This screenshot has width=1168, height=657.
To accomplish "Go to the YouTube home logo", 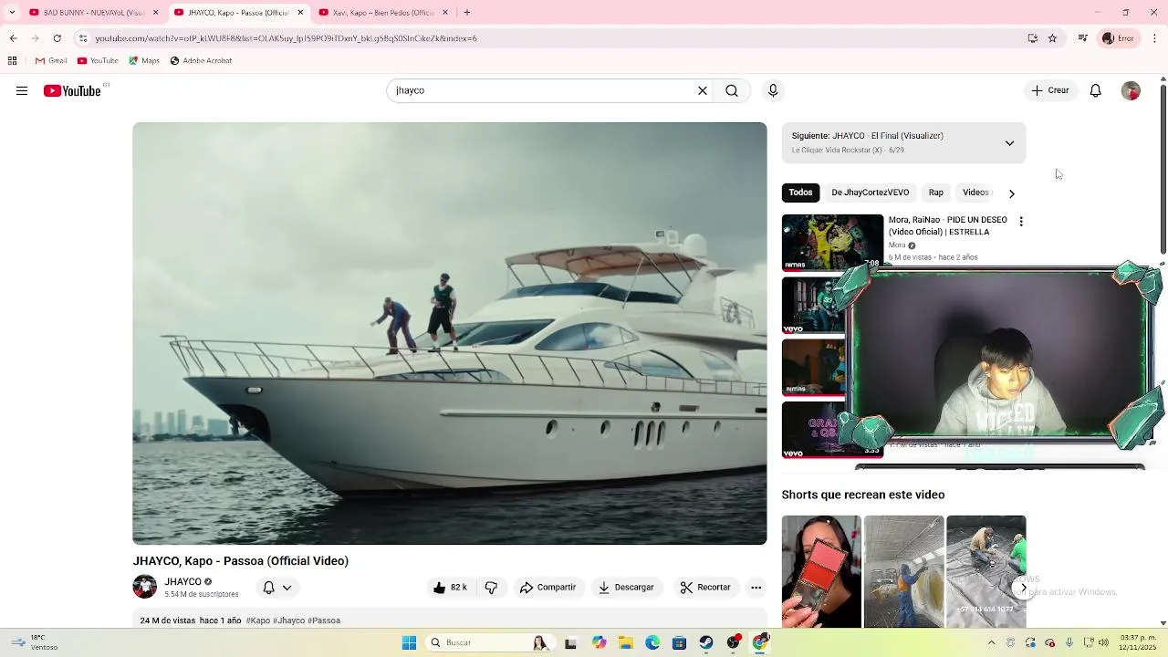I will tap(72, 90).
